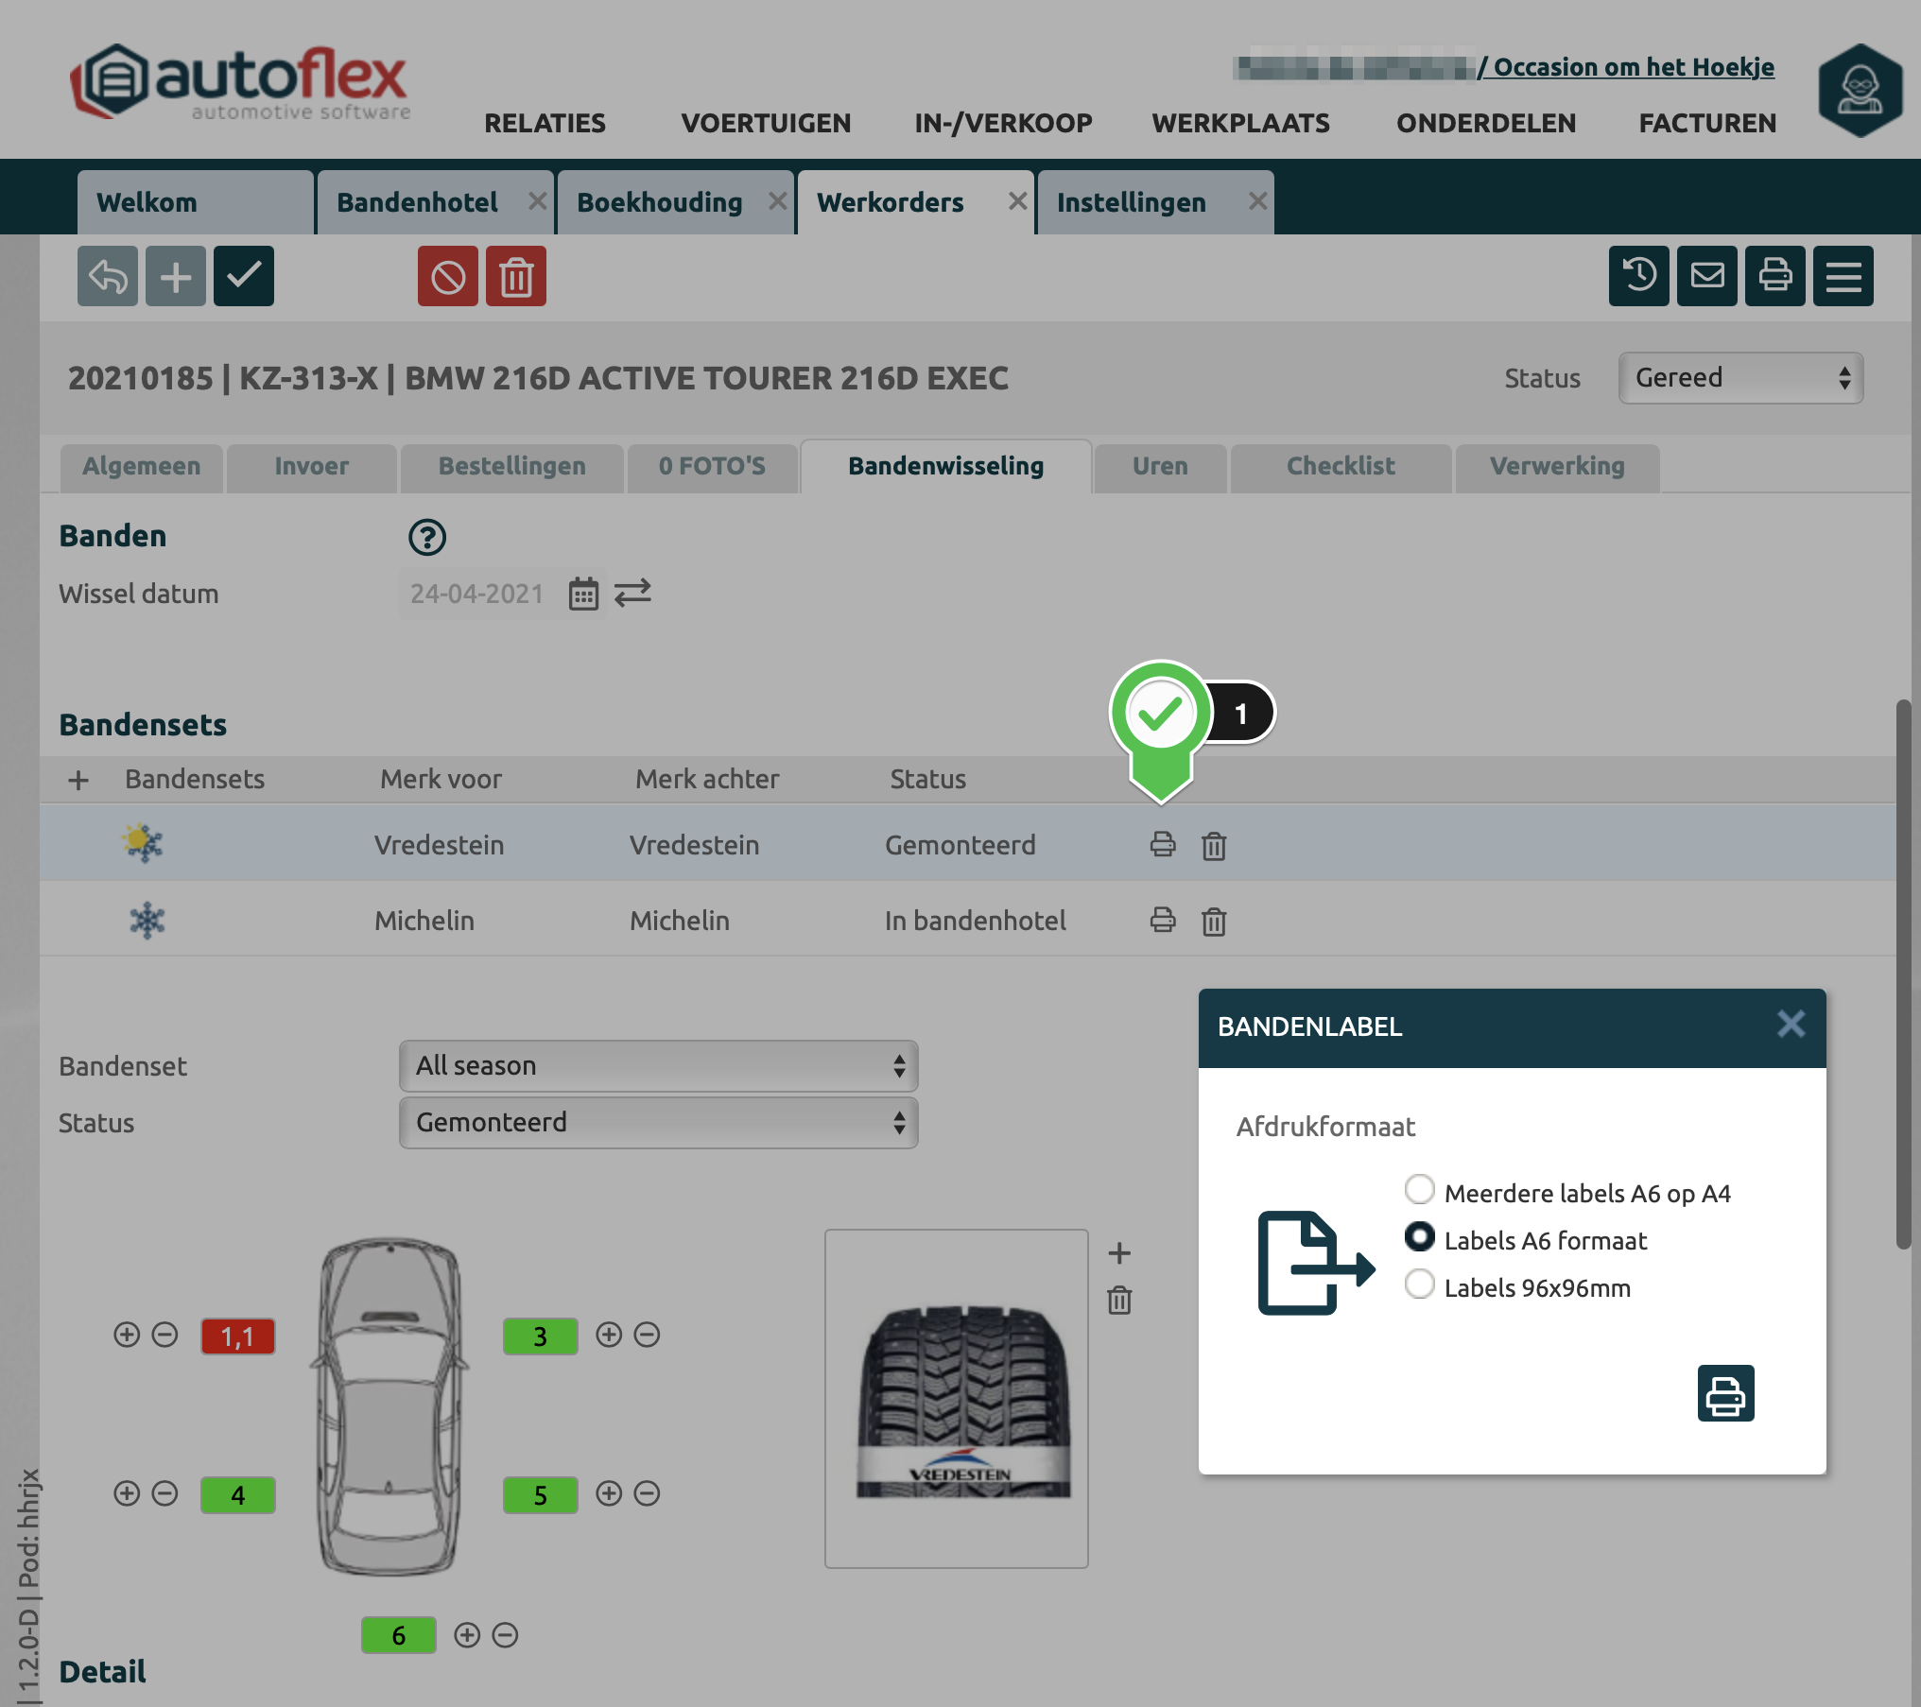1921x1707 pixels.
Task: Open the Gemonteerd status dropdown
Action: point(658,1123)
